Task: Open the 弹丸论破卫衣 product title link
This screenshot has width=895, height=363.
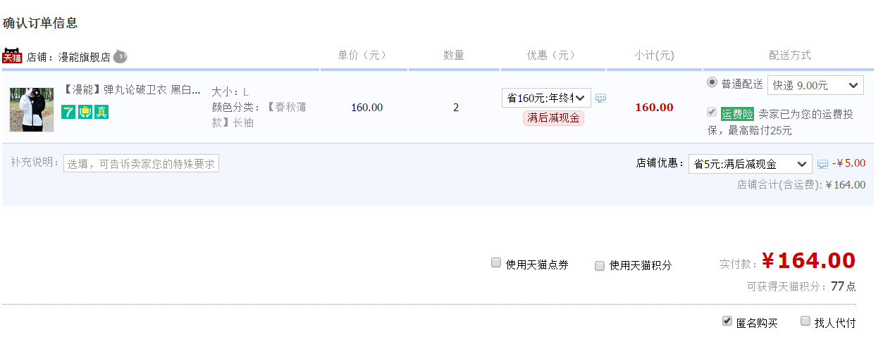Action: click(x=132, y=91)
